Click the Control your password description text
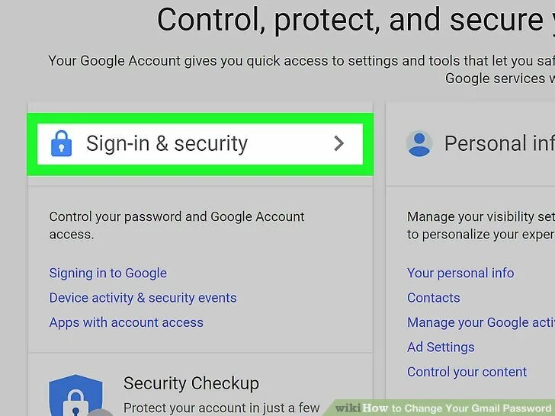 pyautogui.click(x=177, y=226)
